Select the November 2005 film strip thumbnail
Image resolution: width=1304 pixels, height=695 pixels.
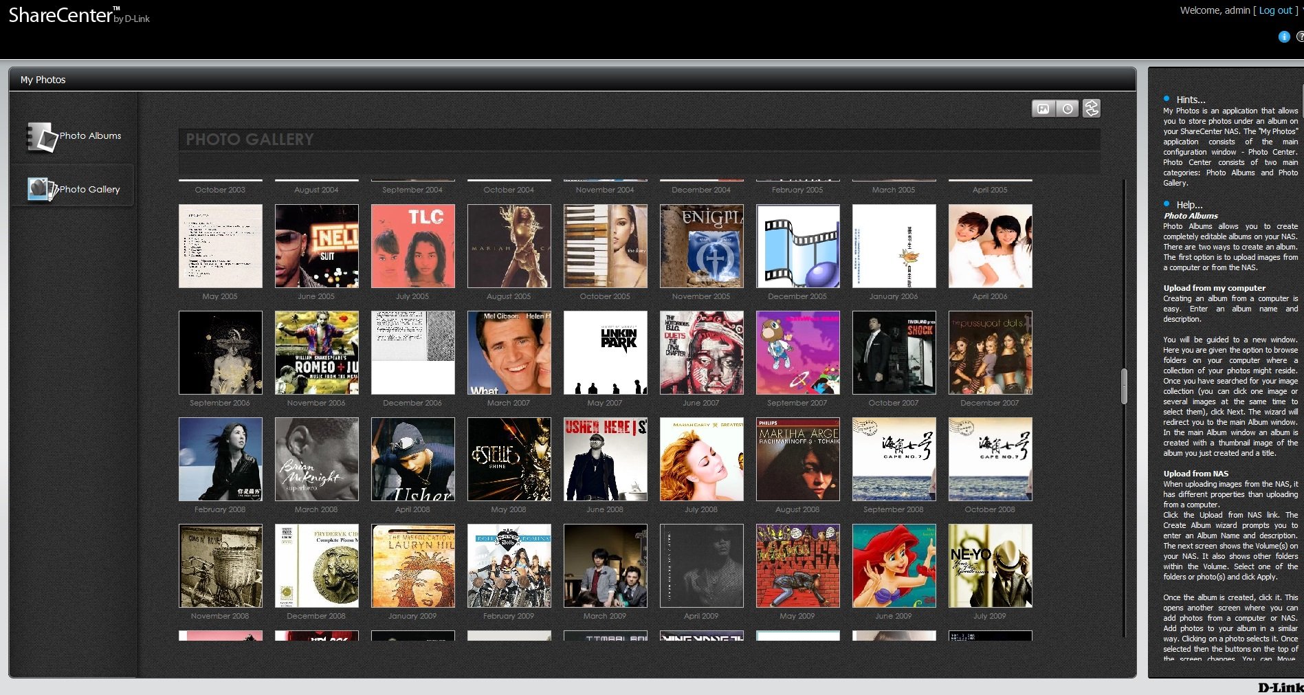tap(797, 246)
